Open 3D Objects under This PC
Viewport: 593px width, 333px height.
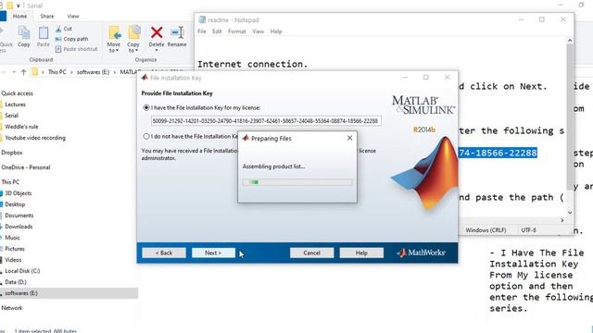coord(19,193)
